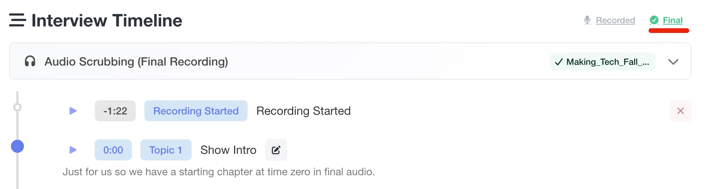Click the 0:00 timestamp badge
The width and height of the screenshot is (707, 189).
[x=113, y=150]
